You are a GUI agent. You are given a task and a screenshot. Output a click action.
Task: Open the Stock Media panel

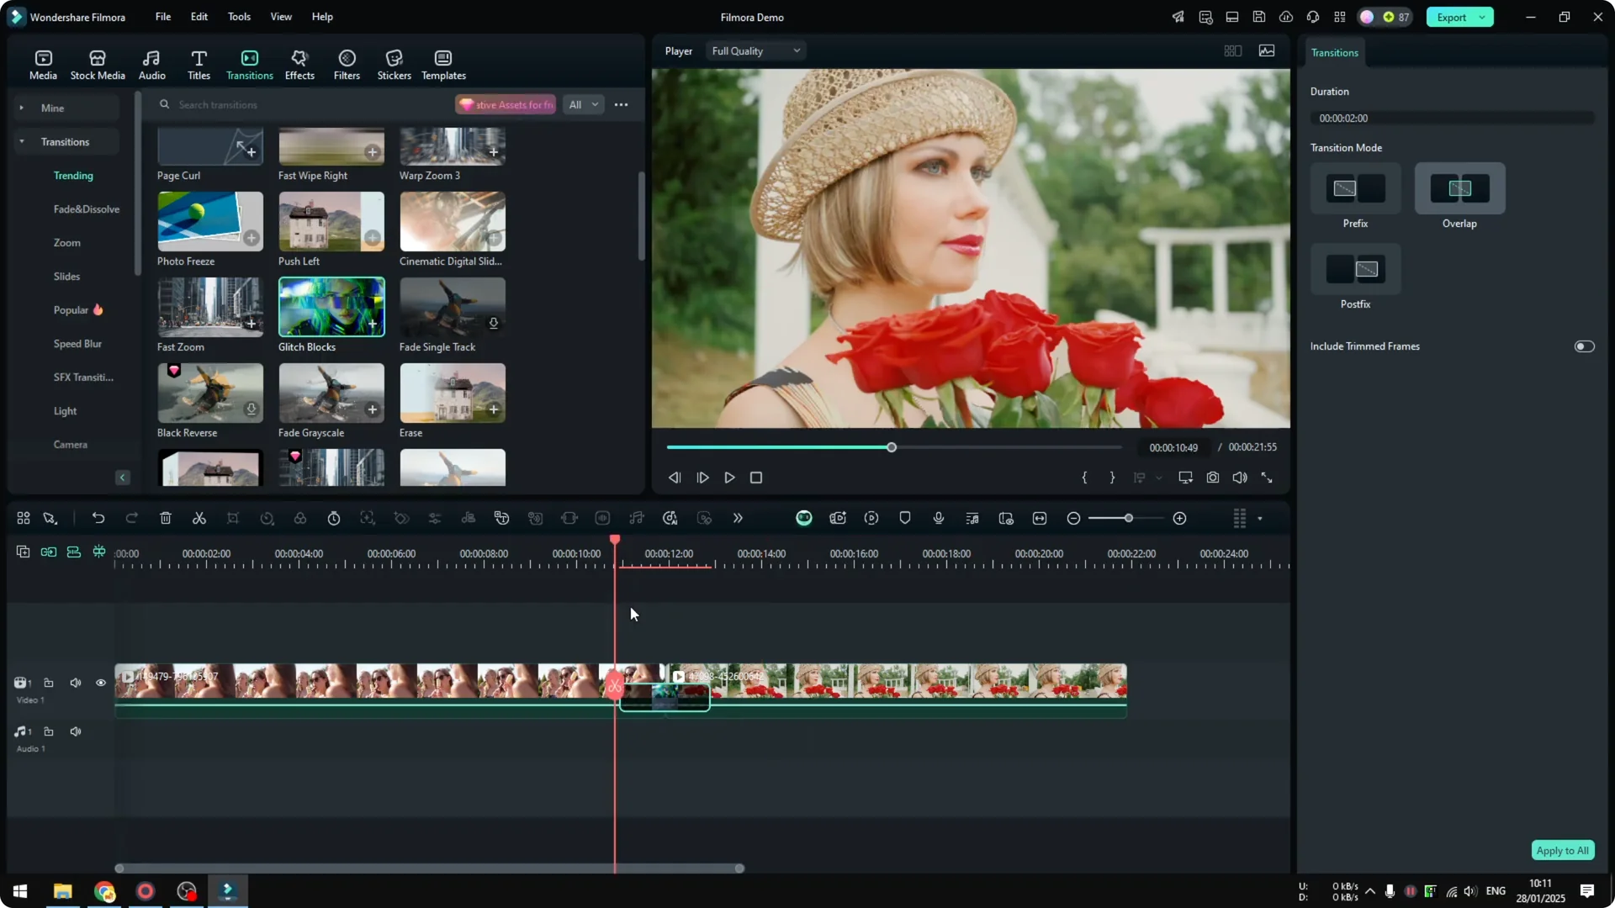click(97, 63)
